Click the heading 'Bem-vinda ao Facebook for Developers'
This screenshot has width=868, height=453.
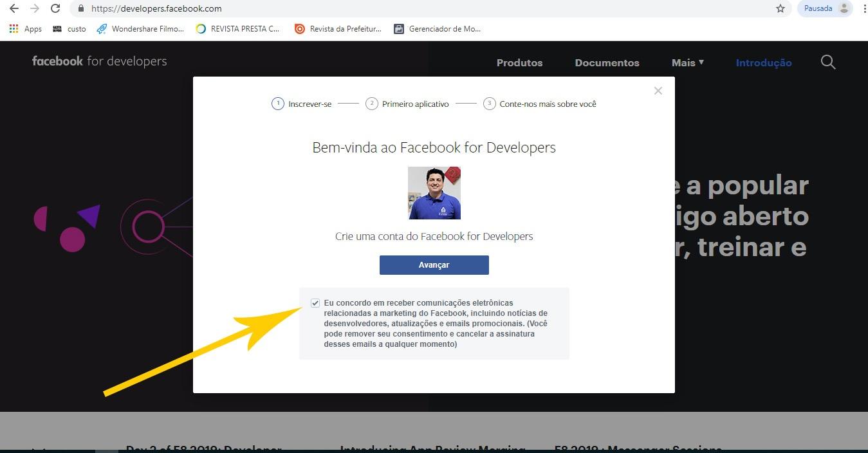pyautogui.click(x=434, y=147)
